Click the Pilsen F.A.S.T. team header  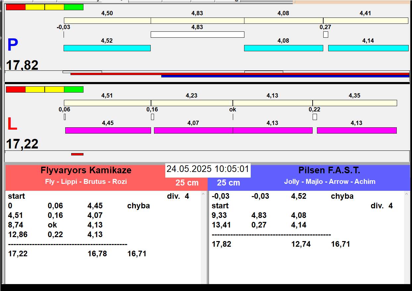click(329, 170)
